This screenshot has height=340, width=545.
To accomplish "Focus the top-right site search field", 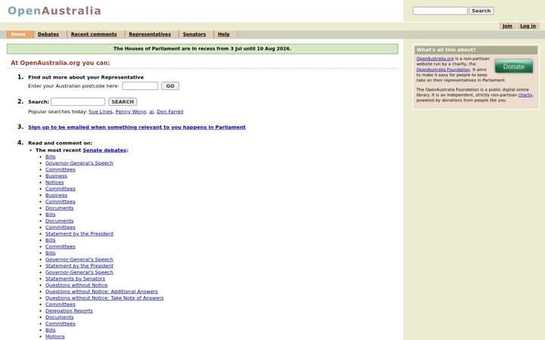I will (x=440, y=11).
